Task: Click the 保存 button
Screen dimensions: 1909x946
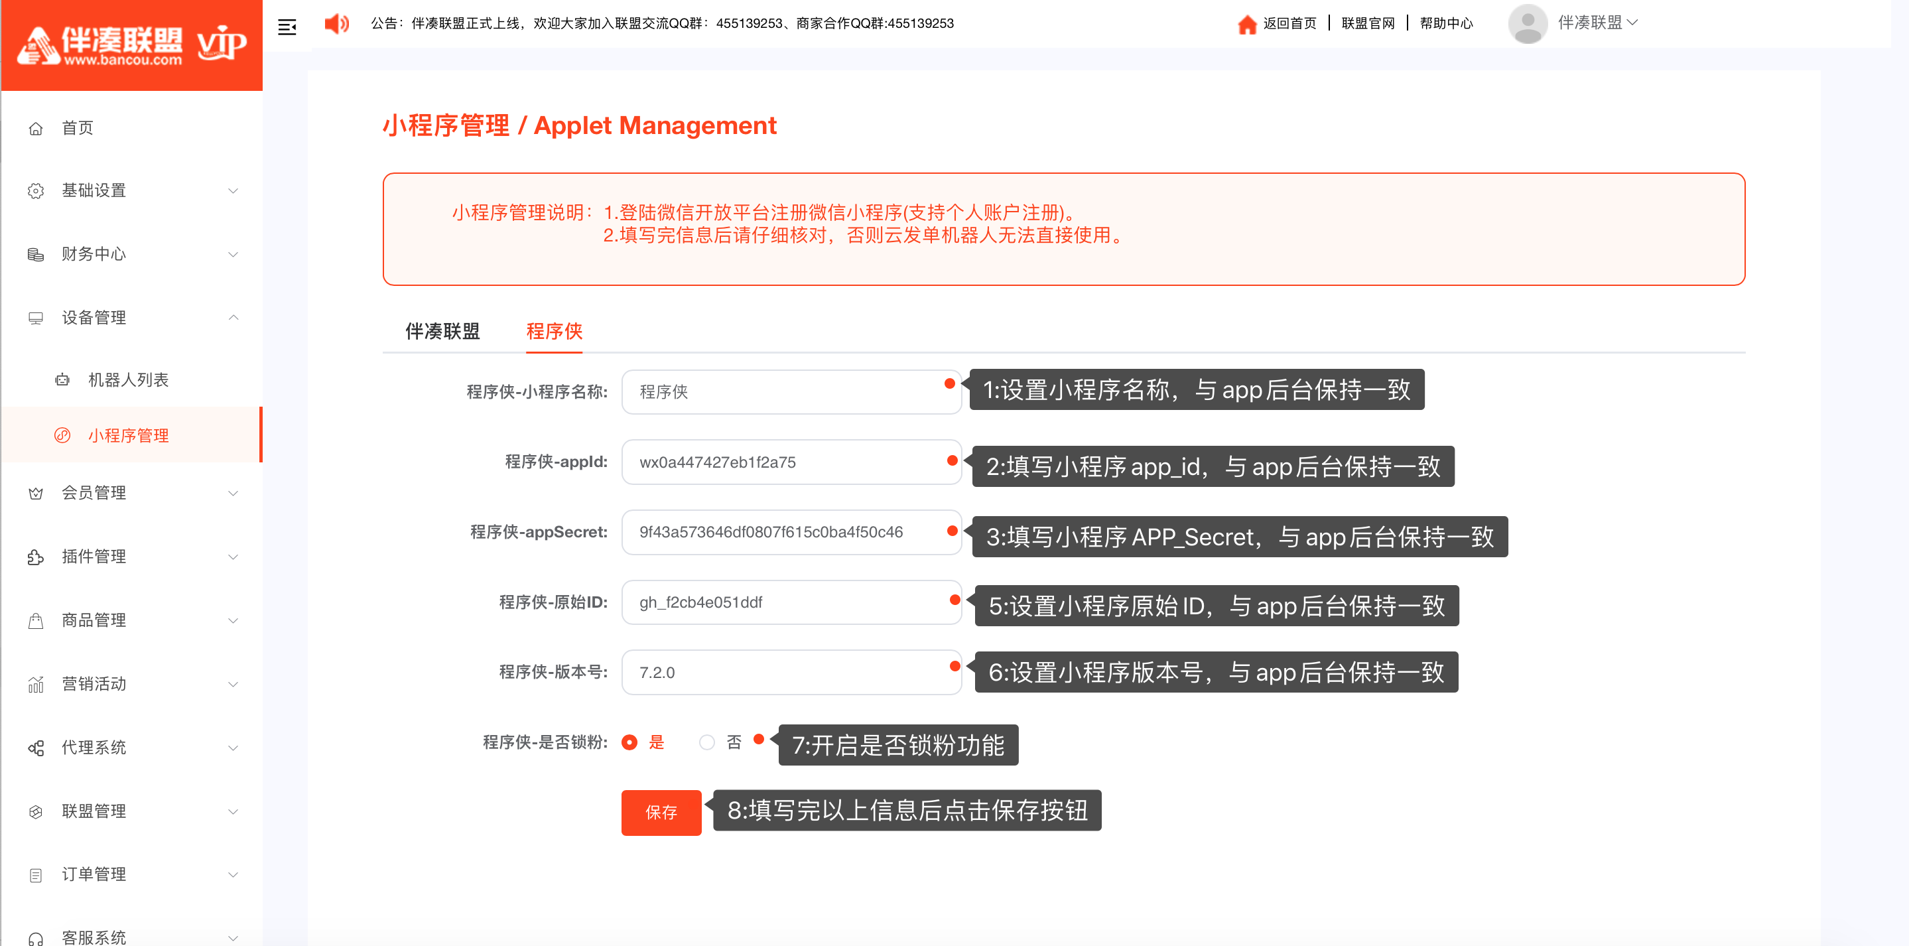Action: coord(661,813)
